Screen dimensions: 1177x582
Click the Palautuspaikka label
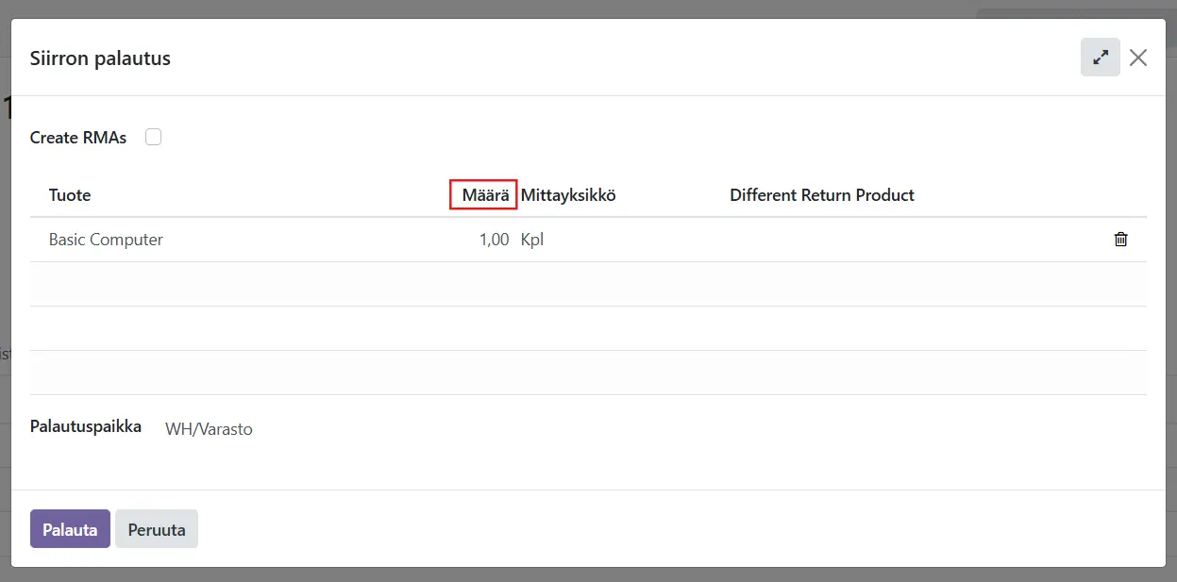tap(86, 426)
